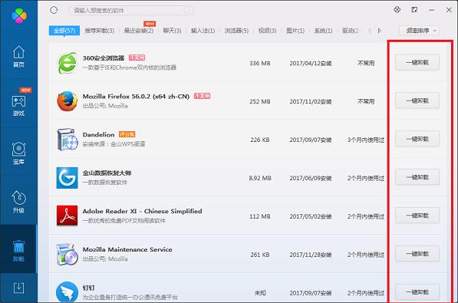This screenshot has width=458, height=303.
Task: Click the 不常用 tag next to 360安全浏览器
Action: point(137,58)
